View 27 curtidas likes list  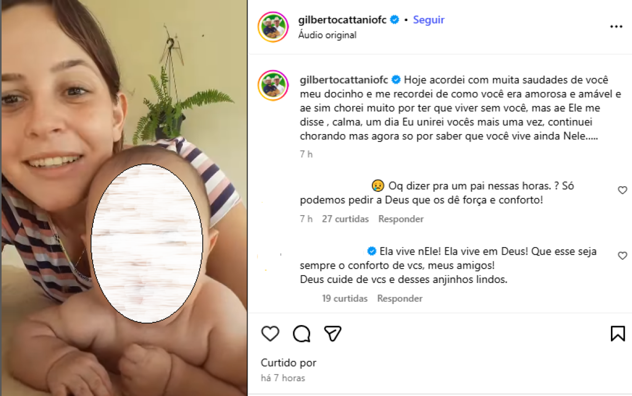[x=345, y=219]
